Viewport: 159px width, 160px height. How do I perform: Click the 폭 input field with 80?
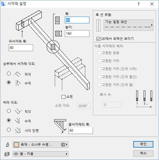tap(77, 20)
